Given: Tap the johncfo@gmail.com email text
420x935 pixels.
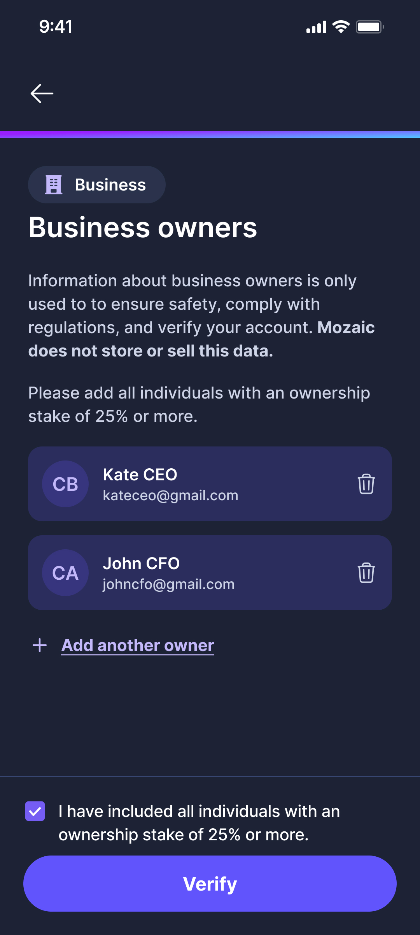Looking at the screenshot, I should 168,584.
